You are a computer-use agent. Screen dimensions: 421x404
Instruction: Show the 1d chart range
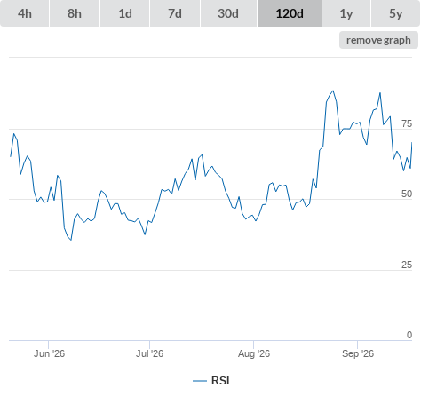click(125, 13)
